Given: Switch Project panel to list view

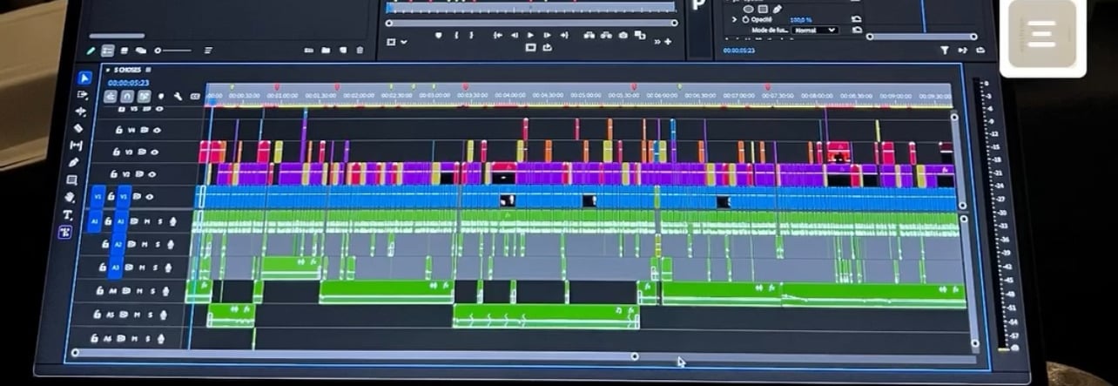Looking at the screenshot, I should click(x=107, y=51).
